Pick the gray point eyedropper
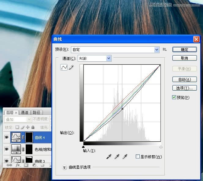The image size is (203, 181). point(116,157)
